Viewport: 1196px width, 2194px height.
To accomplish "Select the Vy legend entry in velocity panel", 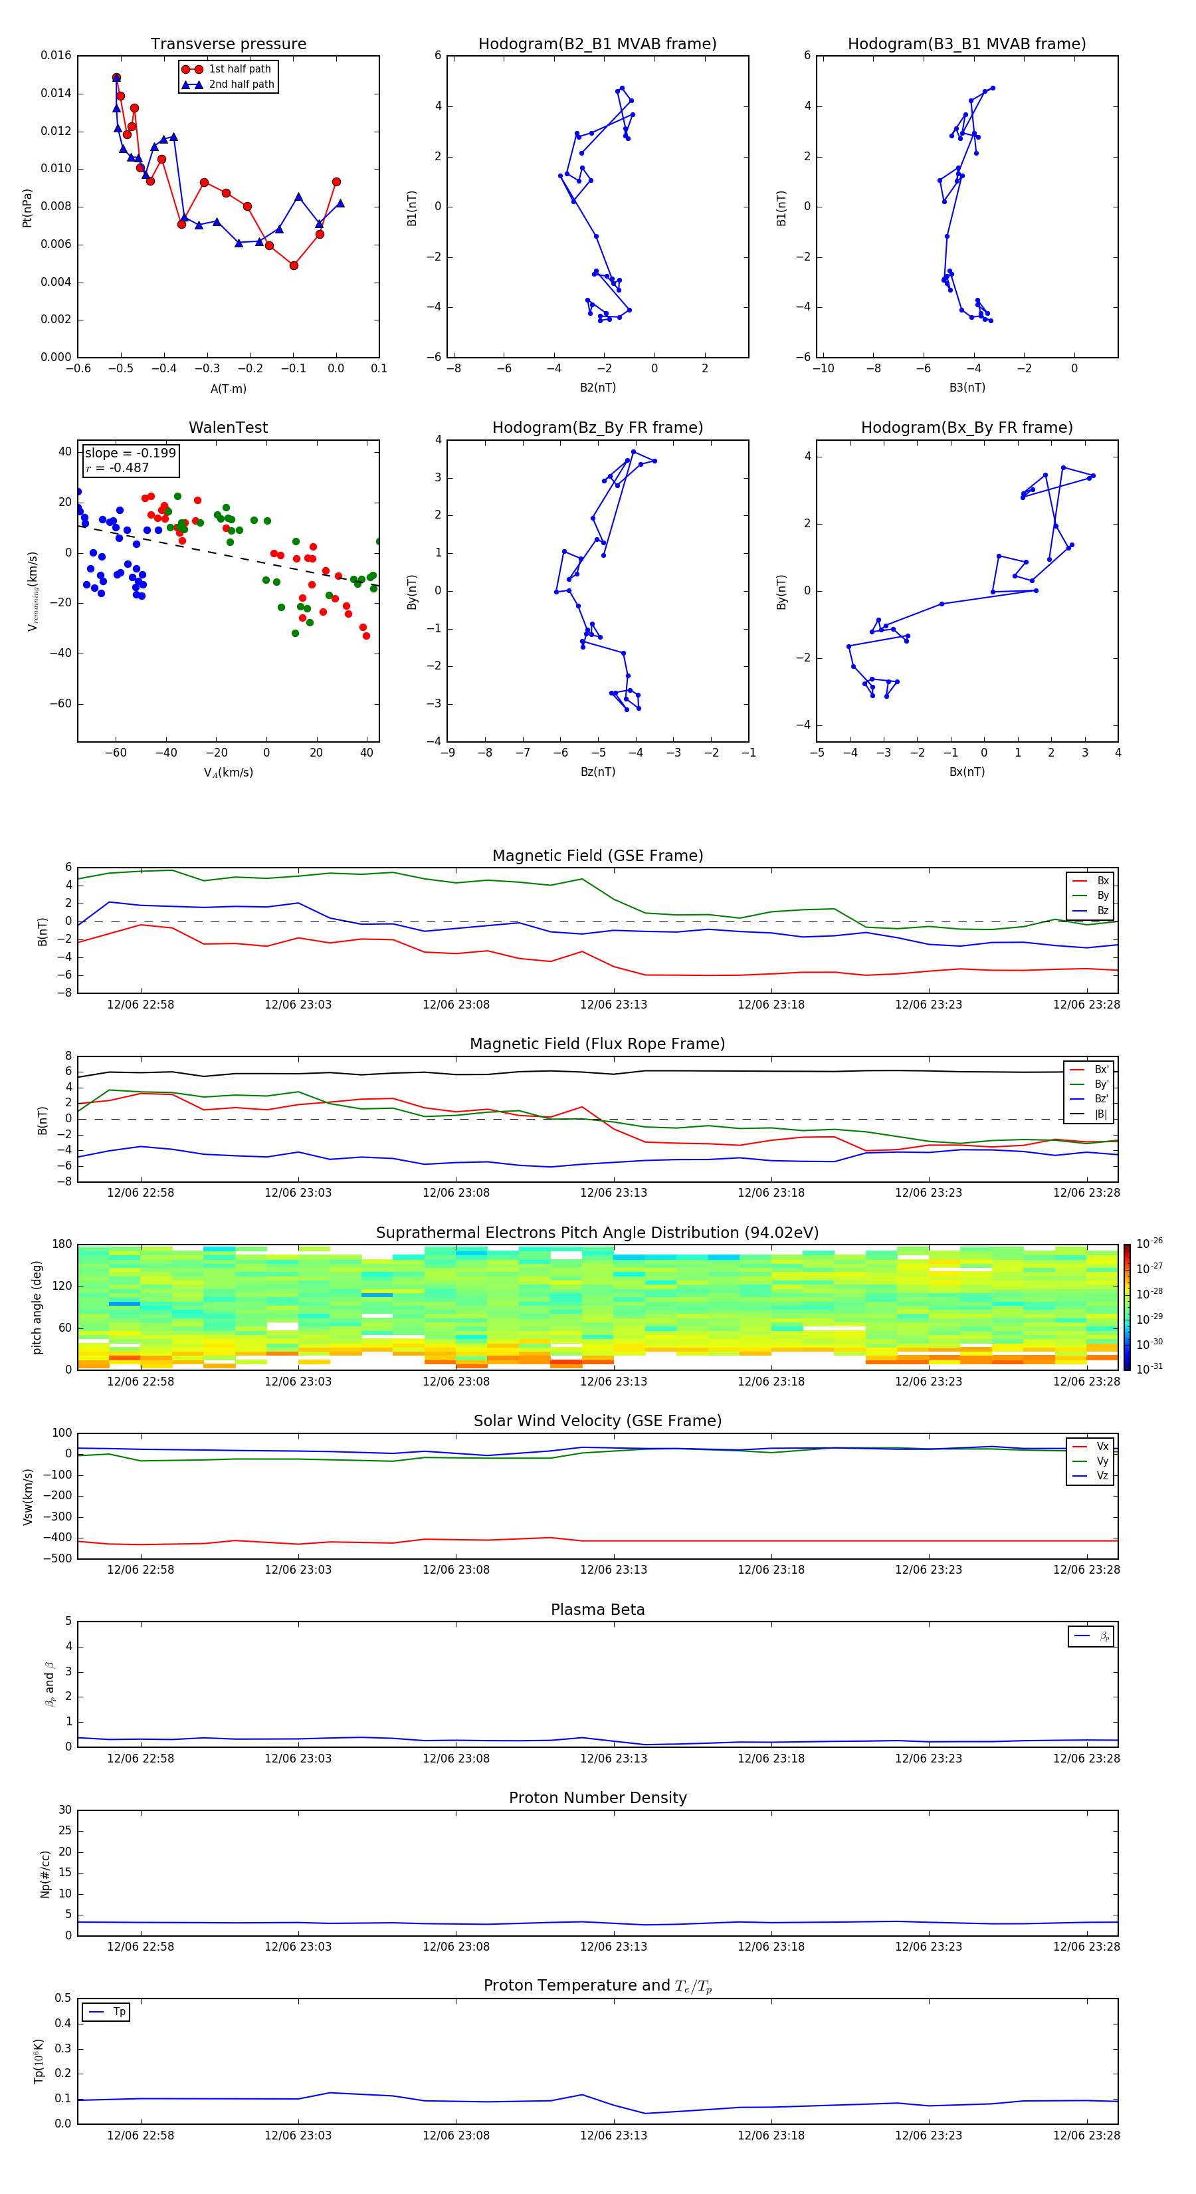I will pyautogui.click(x=1090, y=1461).
